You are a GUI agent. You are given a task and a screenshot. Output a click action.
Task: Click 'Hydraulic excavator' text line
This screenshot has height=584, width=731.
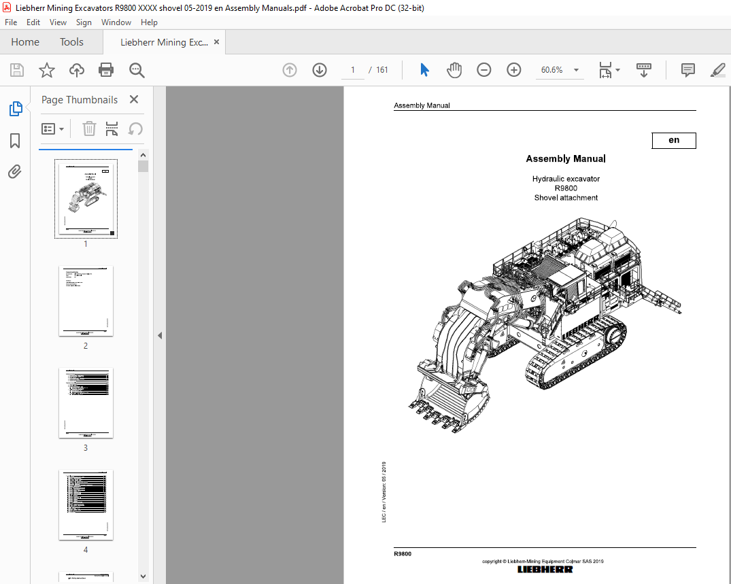[x=566, y=179]
